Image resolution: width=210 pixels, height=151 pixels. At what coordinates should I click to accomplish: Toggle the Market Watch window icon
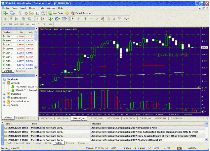pos(20,13)
